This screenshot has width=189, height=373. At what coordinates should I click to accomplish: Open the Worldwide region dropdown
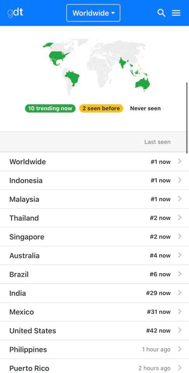pos(93,13)
